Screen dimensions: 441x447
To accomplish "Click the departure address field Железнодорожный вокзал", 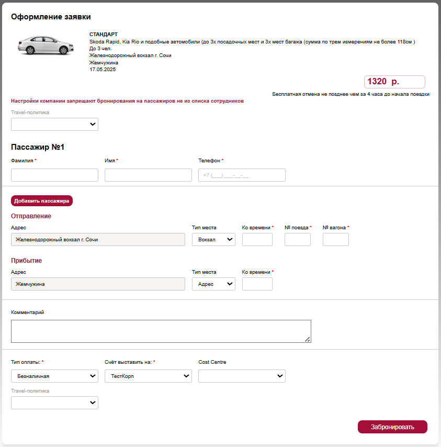I will 98,240.
